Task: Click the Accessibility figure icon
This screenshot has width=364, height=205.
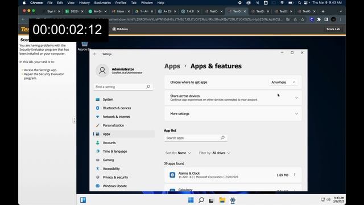Action: pos(98,169)
